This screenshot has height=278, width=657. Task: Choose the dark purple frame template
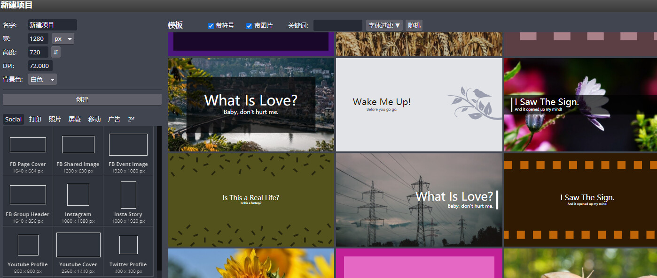[251, 44]
